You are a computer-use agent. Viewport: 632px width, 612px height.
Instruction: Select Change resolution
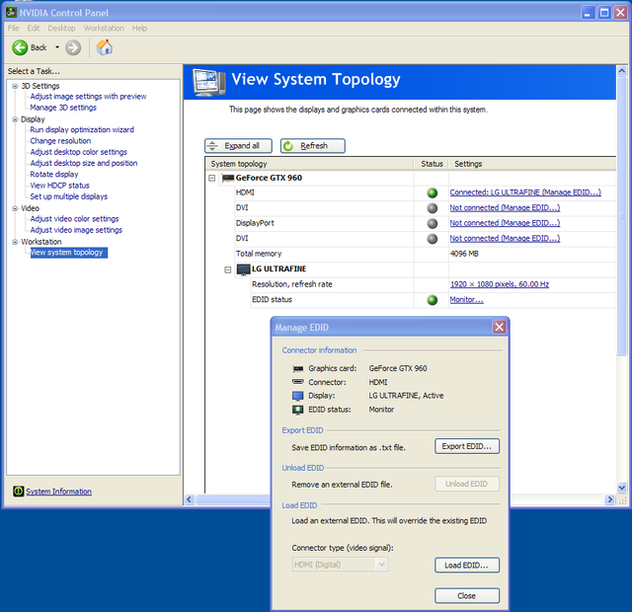click(60, 141)
